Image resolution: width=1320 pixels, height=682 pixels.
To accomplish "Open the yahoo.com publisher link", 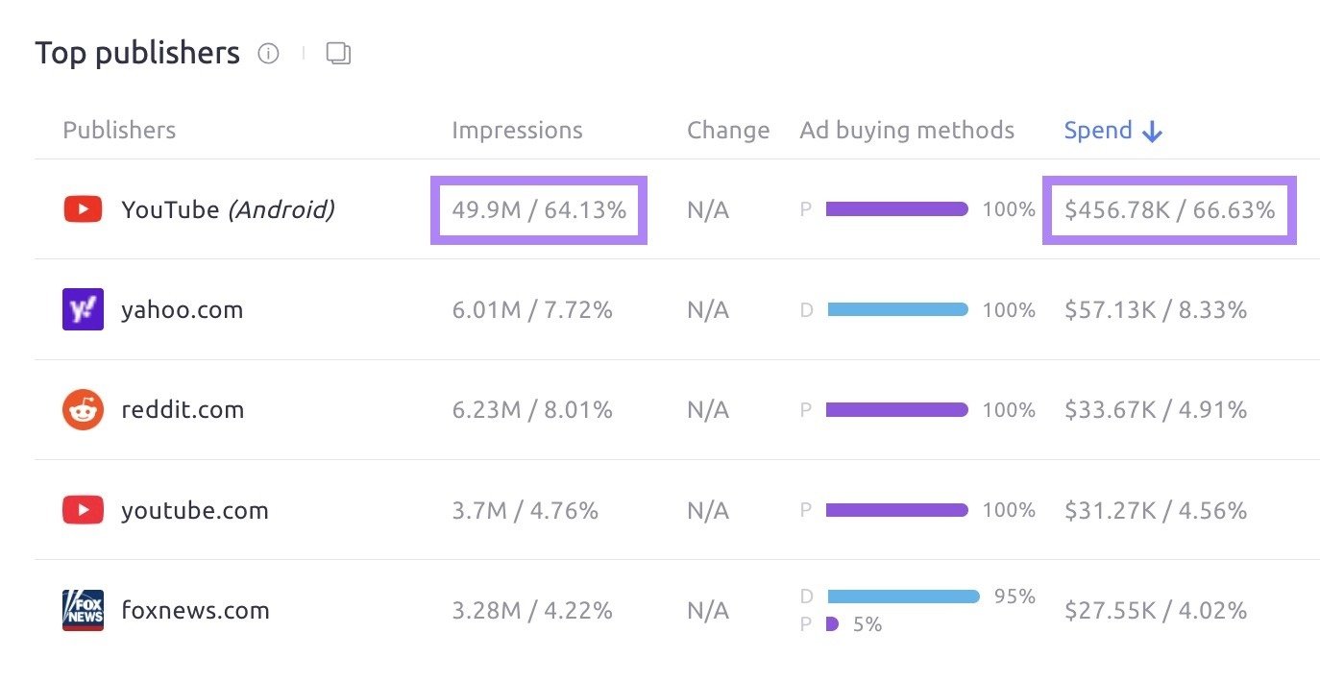I will (x=182, y=309).
